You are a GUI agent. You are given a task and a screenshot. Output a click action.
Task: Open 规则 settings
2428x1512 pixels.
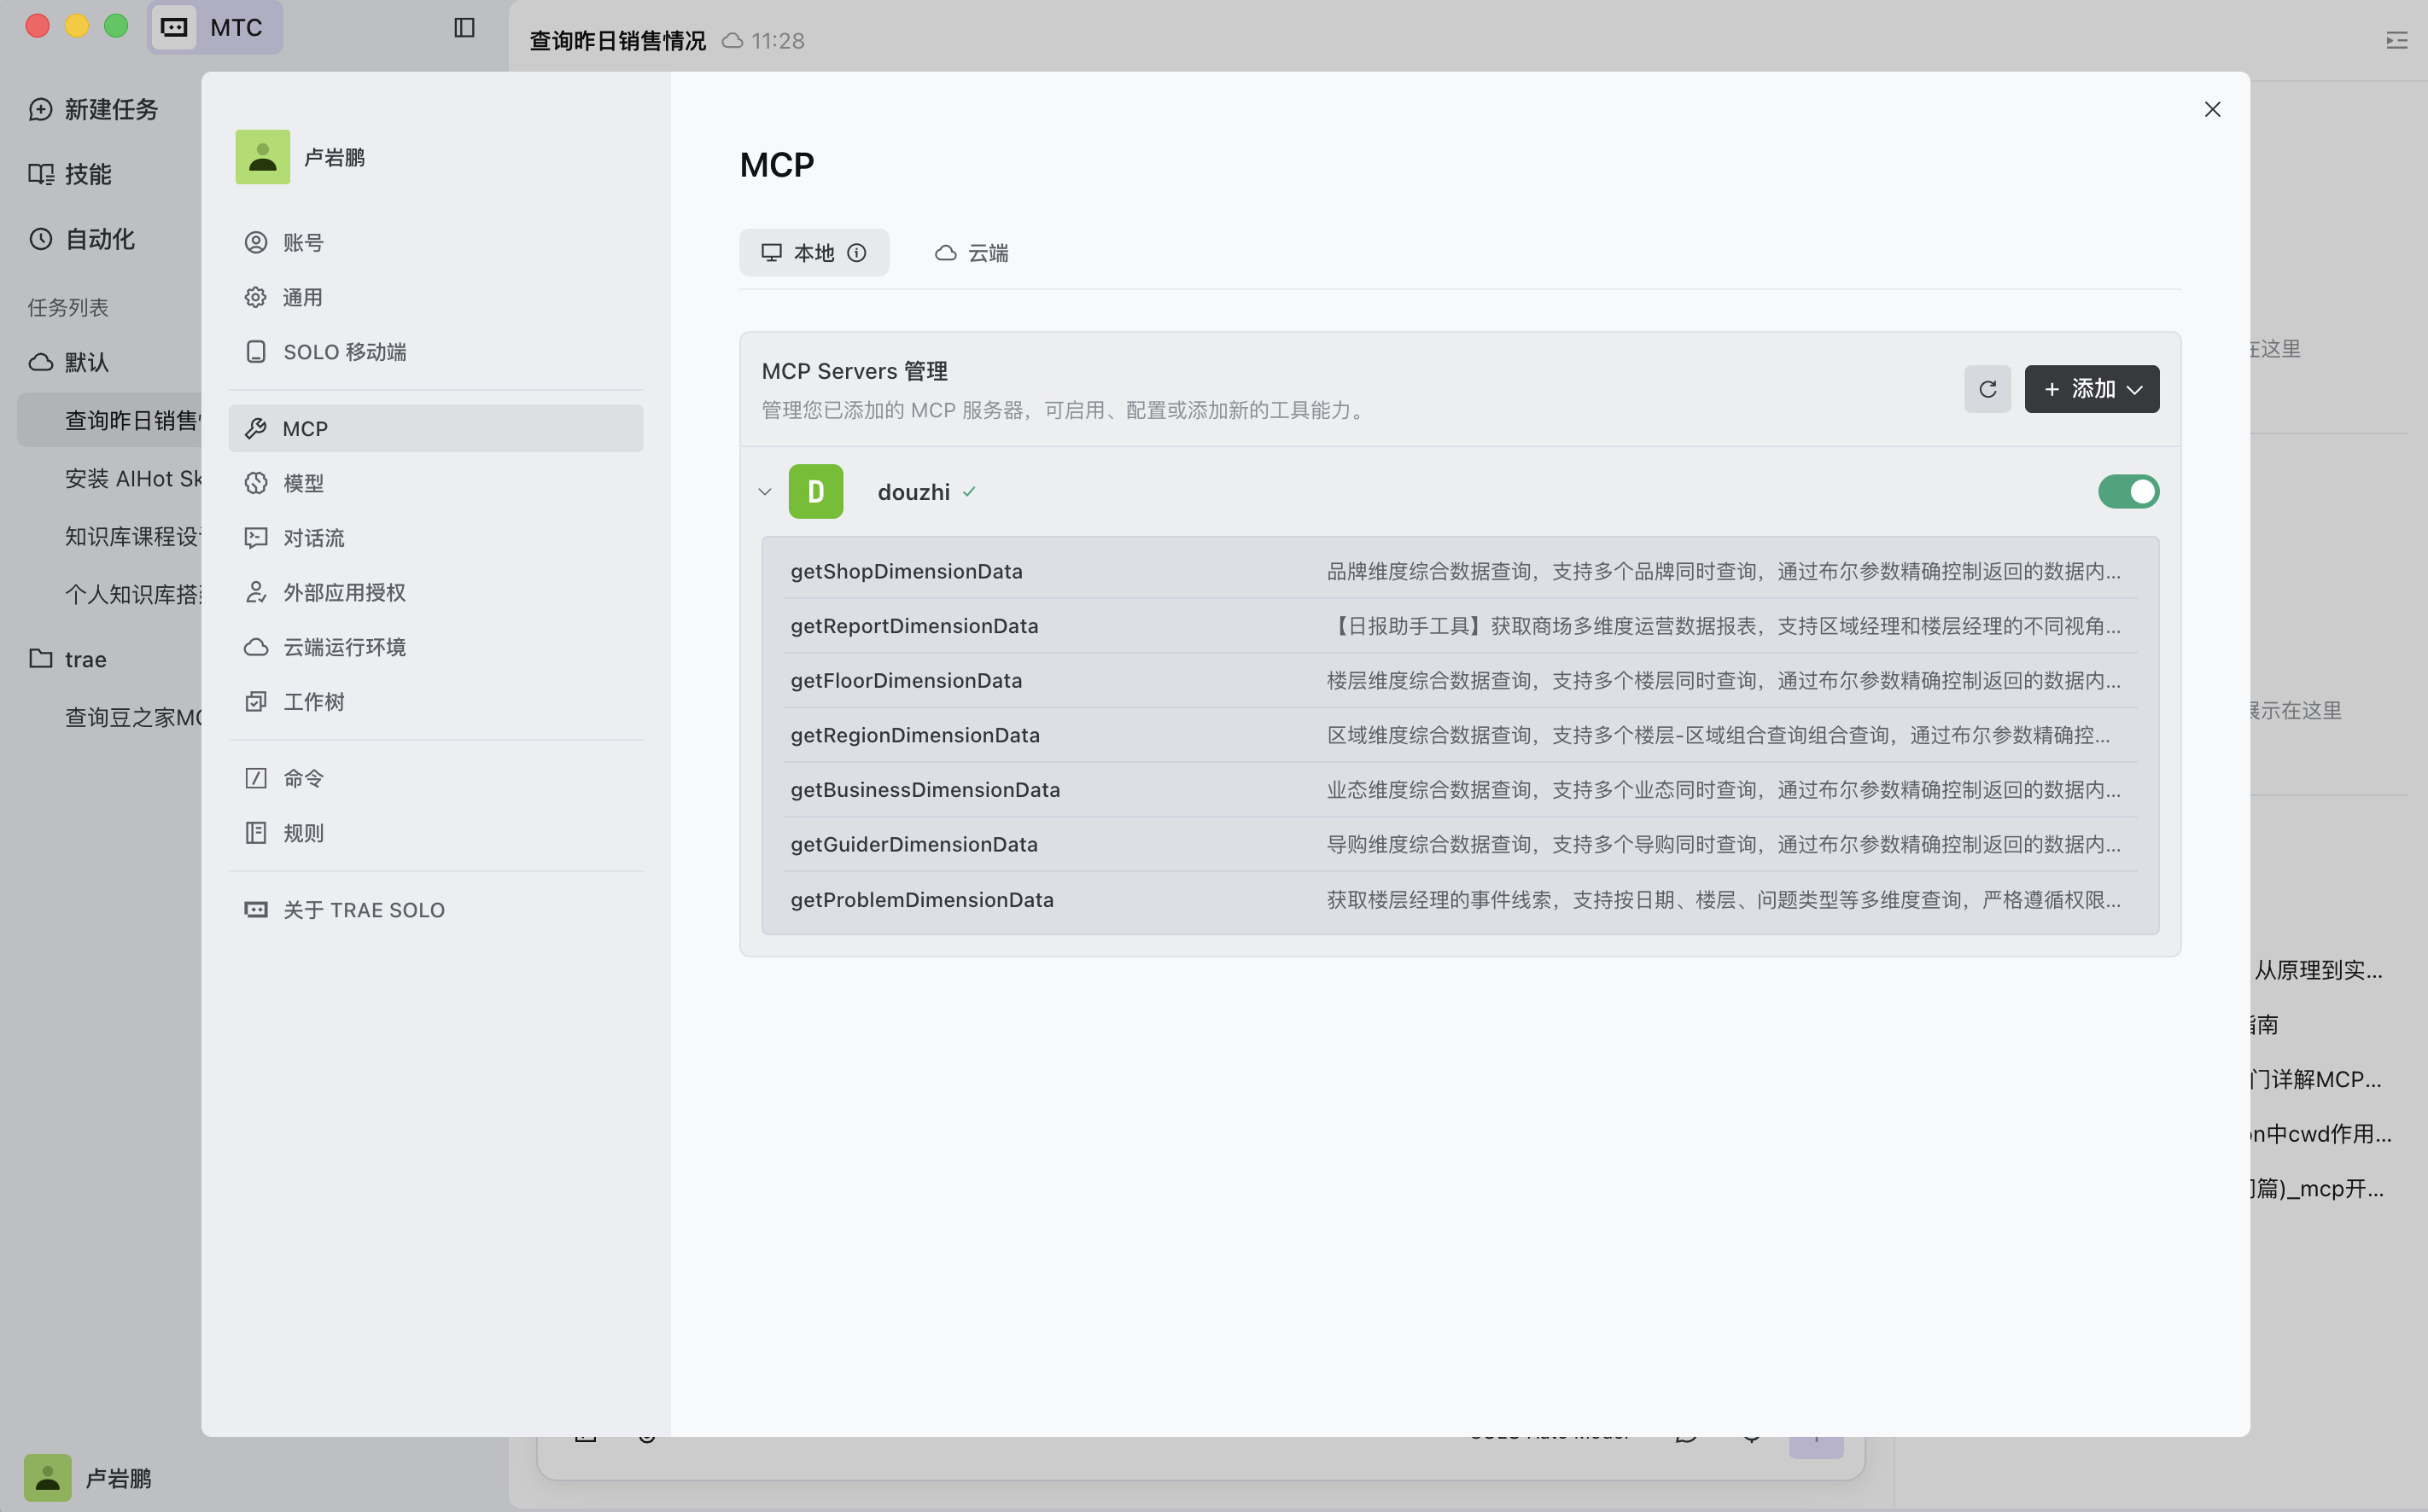435,833
